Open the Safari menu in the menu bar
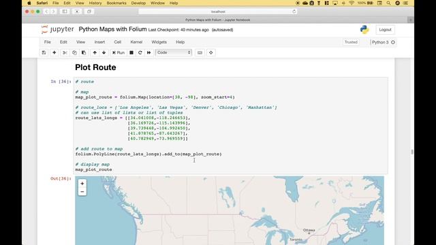436x245 pixels. [42, 3]
